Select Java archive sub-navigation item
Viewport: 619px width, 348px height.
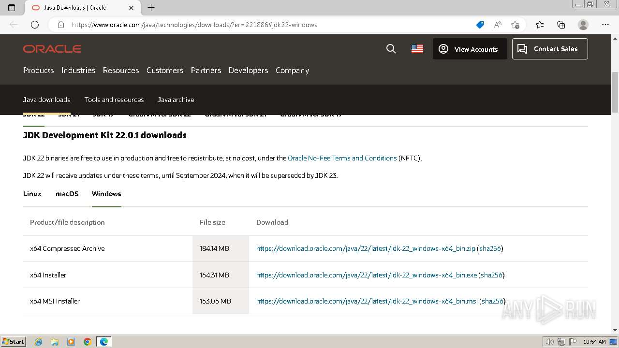click(176, 100)
